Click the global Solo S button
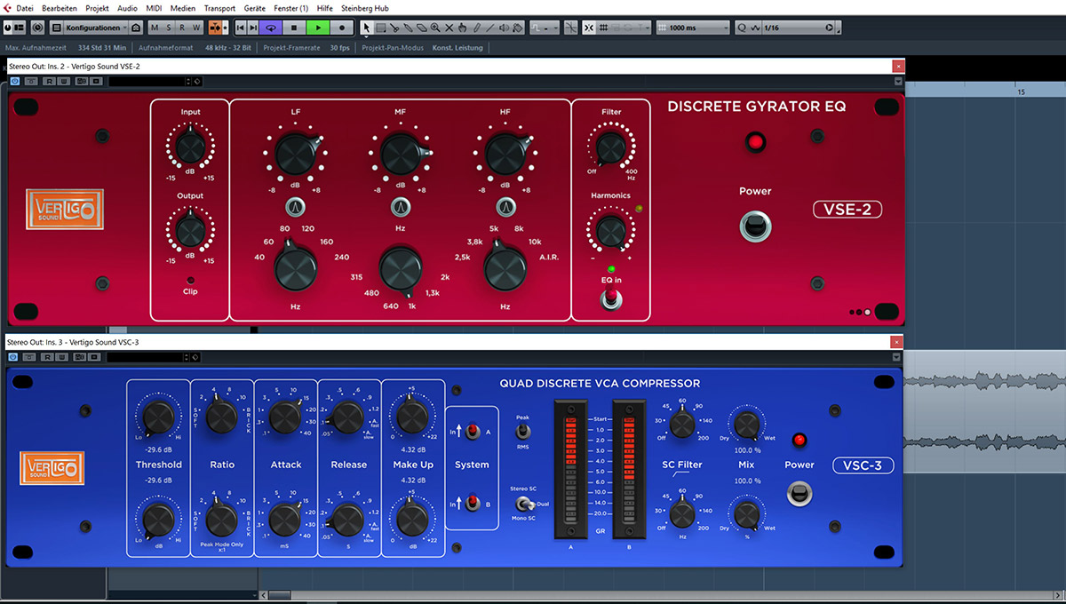 [x=169, y=28]
